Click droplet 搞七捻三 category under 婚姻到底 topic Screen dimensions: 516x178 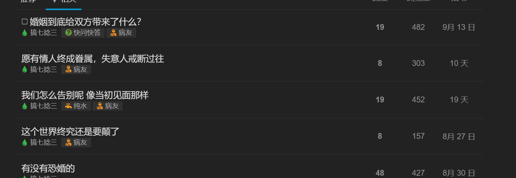[40, 33]
